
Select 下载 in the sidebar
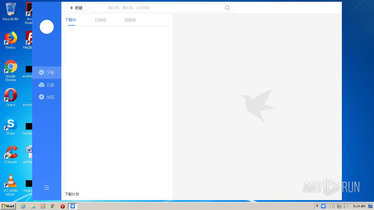47,73
